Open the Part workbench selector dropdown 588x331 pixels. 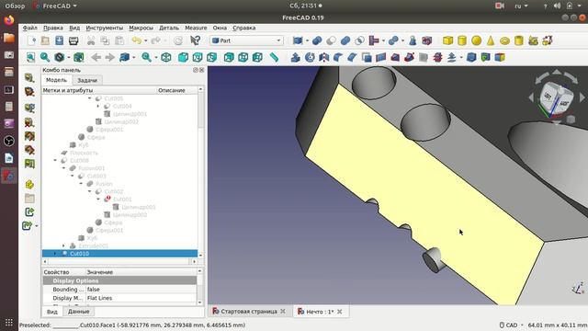pyautogui.click(x=247, y=40)
